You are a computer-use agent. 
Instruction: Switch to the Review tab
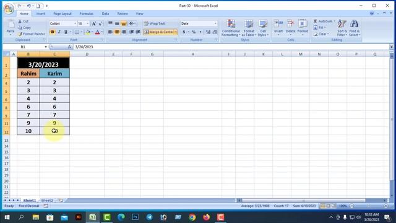pos(123,14)
